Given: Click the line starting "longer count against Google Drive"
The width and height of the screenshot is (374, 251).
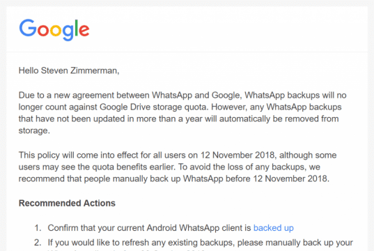Looking at the screenshot, I should tap(180, 107).
